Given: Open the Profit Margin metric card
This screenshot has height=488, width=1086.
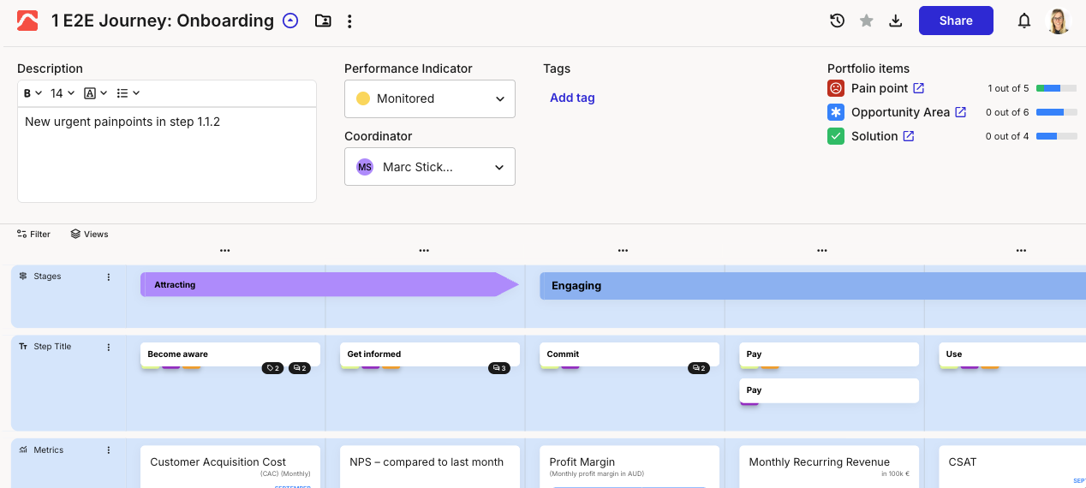Looking at the screenshot, I should (630, 467).
